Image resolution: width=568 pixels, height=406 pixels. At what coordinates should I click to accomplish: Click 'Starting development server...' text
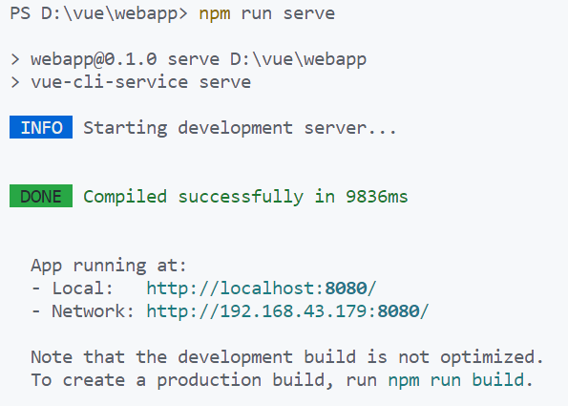[241, 128]
